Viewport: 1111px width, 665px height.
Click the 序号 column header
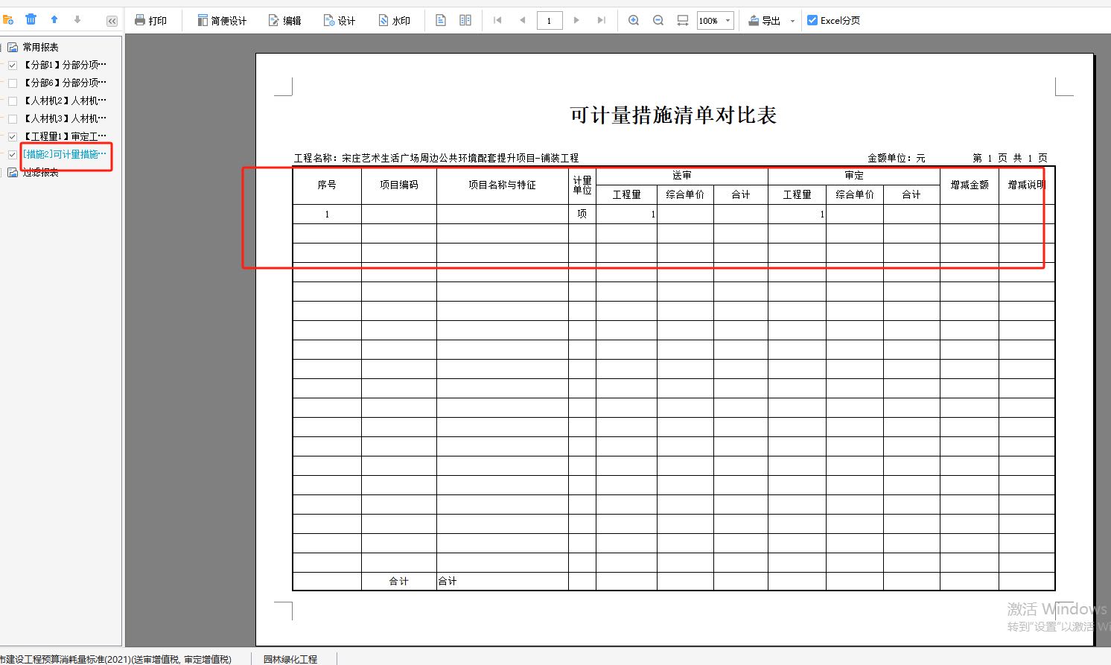(x=327, y=185)
